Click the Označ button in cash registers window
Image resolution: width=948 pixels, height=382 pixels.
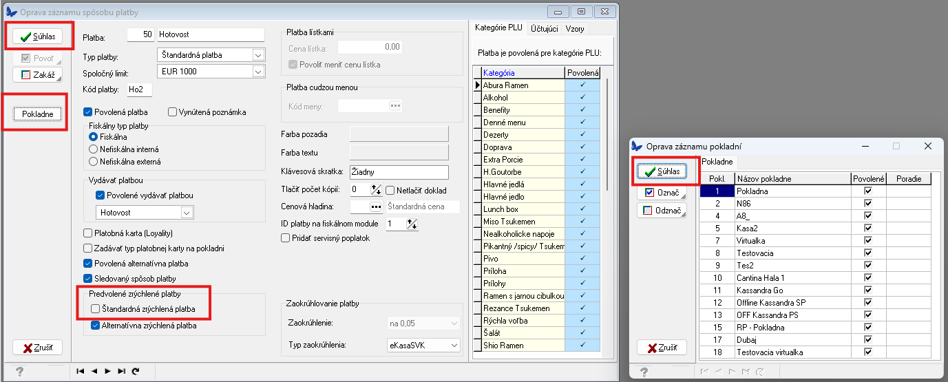tap(662, 192)
